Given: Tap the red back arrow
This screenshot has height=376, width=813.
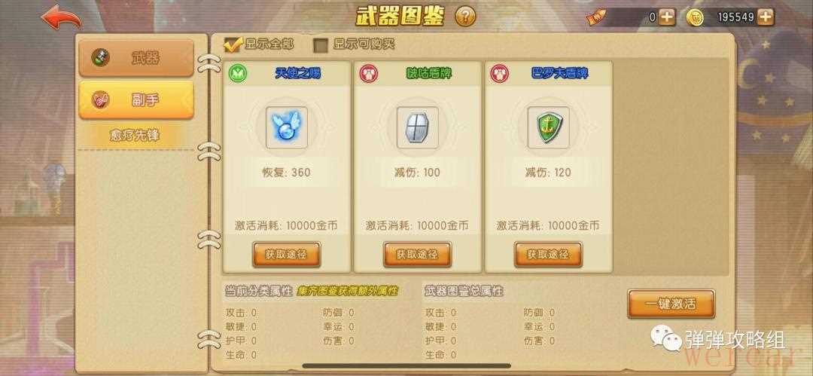Looking at the screenshot, I should tap(61, 17).
